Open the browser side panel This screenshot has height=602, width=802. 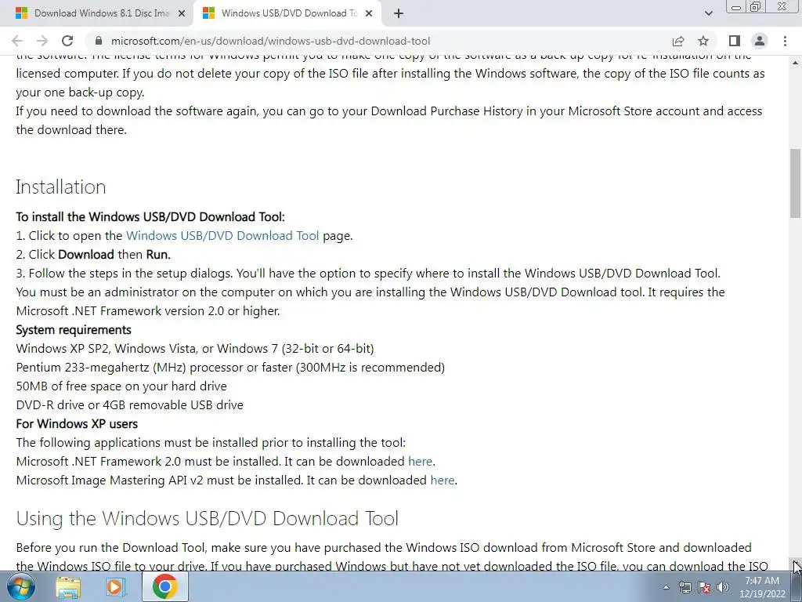pyautogui.click(x=735, y=41)
